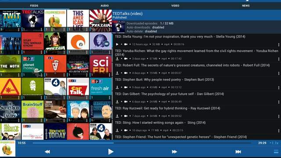Switch to the VIDEO tab

[x=175, y=6]
